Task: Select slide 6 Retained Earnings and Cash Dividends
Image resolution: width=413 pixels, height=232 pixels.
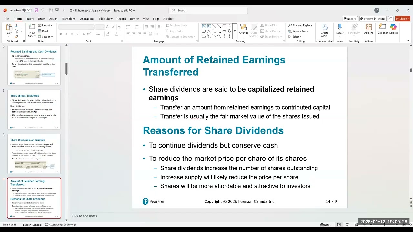Action: tap(34, 65)
